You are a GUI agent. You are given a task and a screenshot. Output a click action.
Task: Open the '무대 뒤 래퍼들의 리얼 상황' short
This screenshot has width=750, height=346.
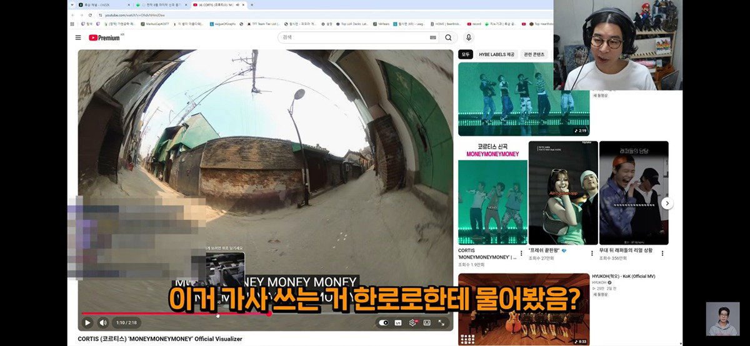pyautogui.click(x=634, y=193)
